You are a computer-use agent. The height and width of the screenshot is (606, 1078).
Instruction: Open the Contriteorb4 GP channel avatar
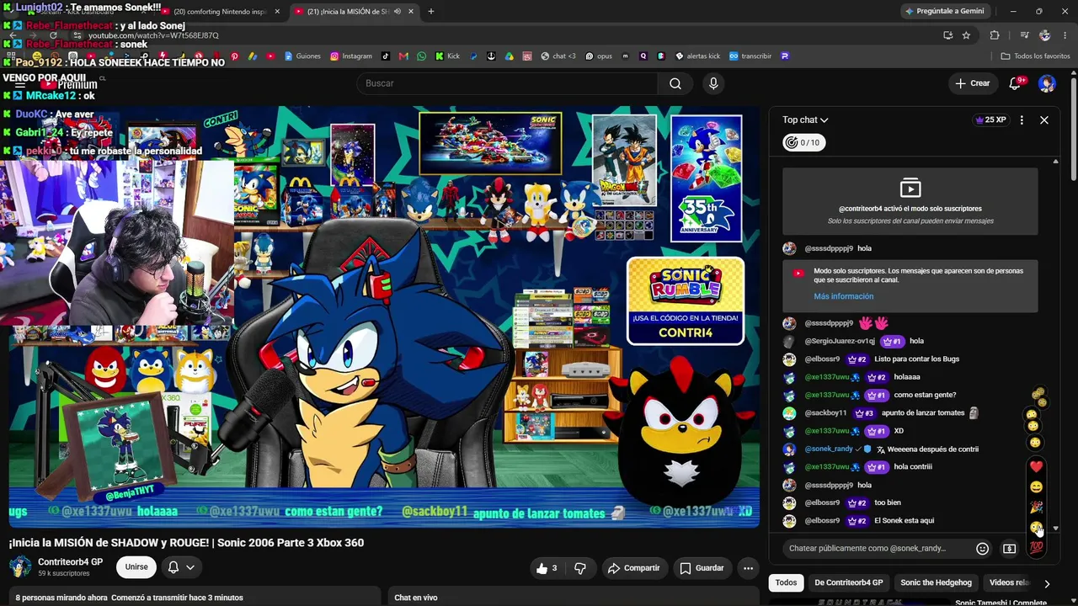(20, 566)
